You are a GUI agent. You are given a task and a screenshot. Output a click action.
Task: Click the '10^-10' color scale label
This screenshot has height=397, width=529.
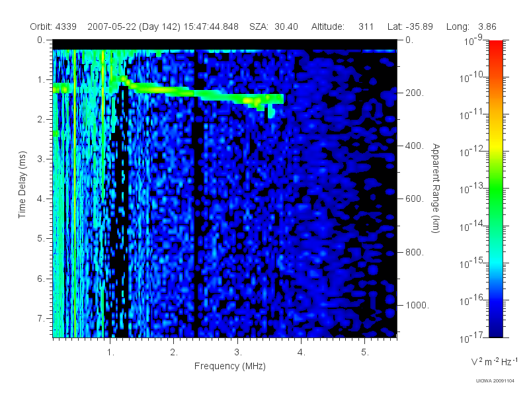tap(473, 77)
